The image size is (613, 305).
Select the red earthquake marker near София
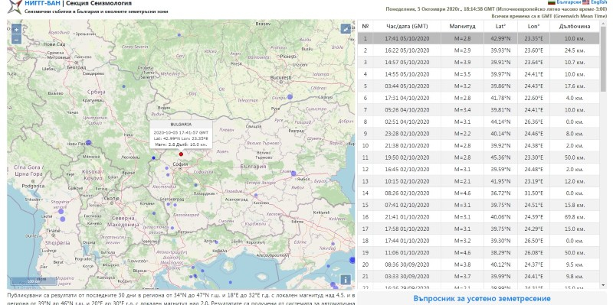[x=181, y=154]
